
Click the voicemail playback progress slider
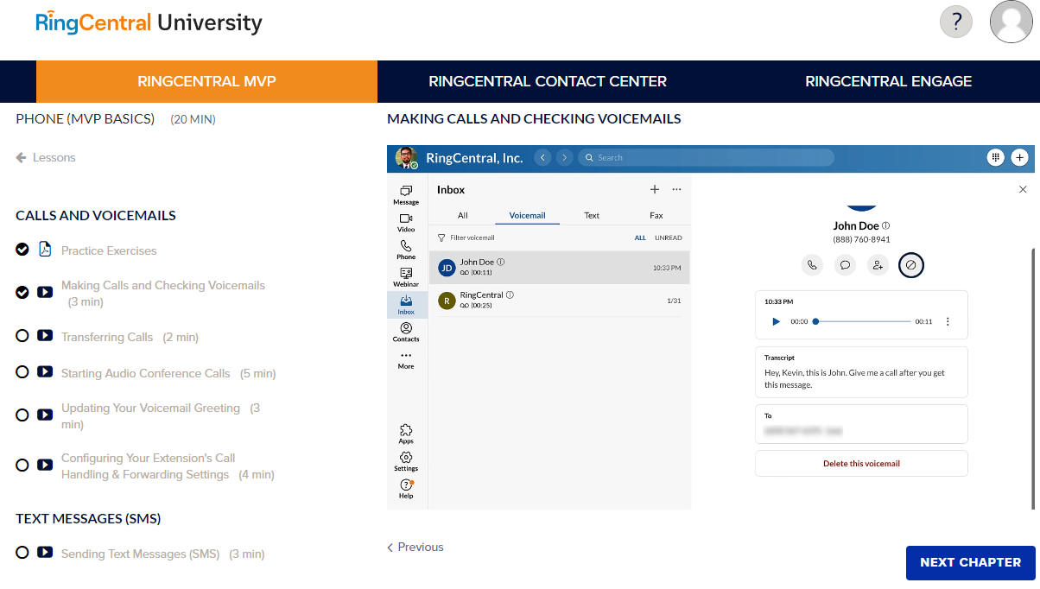pos(862,321)
